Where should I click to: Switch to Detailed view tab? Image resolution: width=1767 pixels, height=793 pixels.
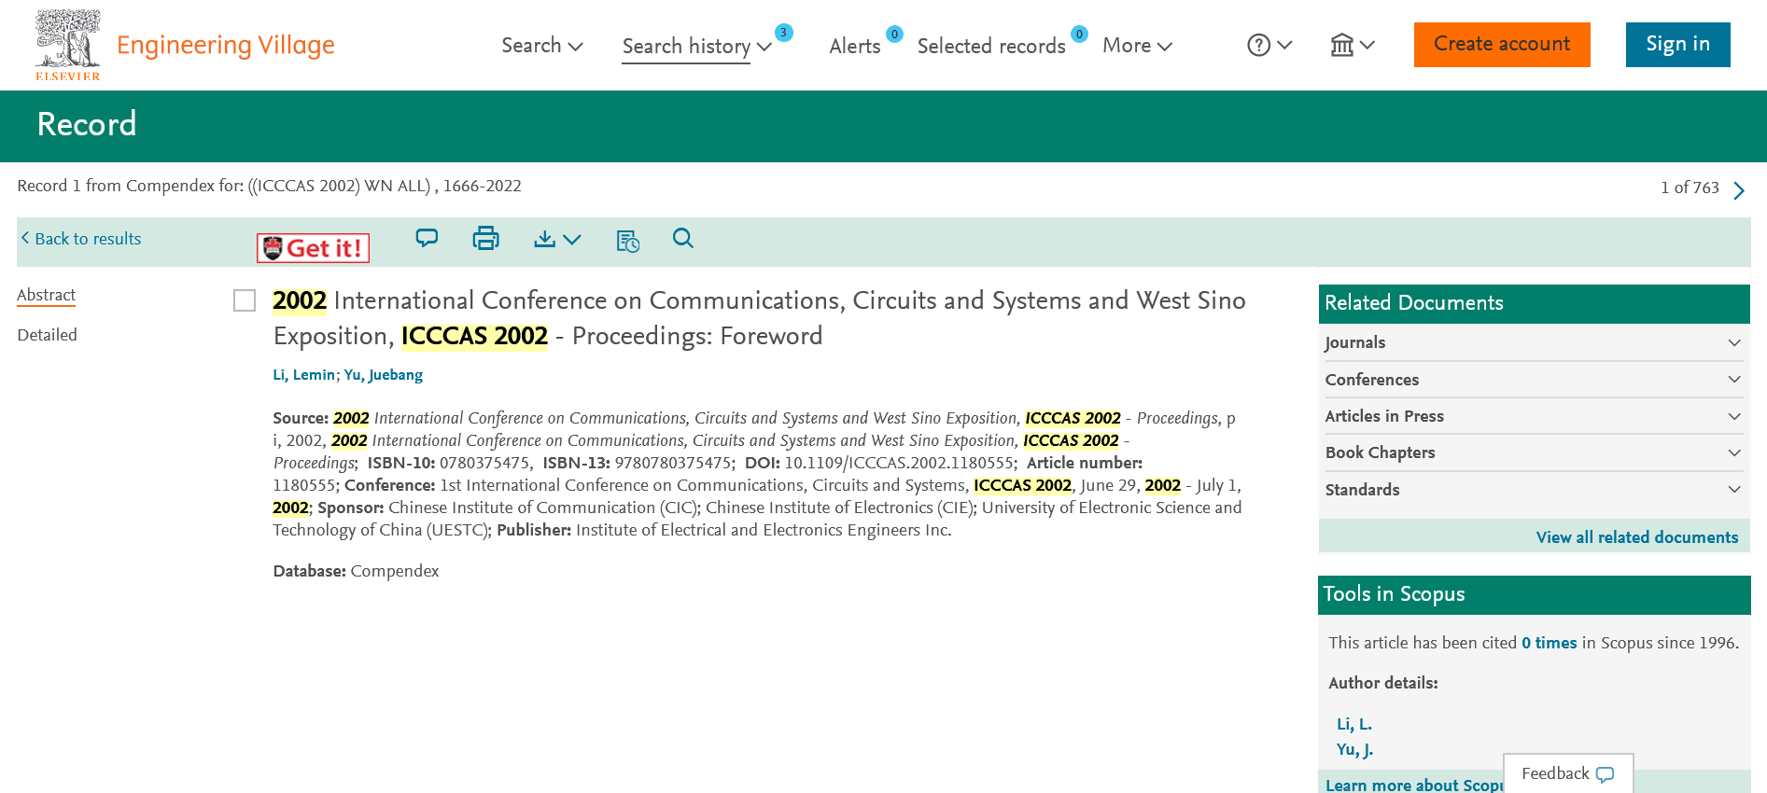click(x=47, y=335)
